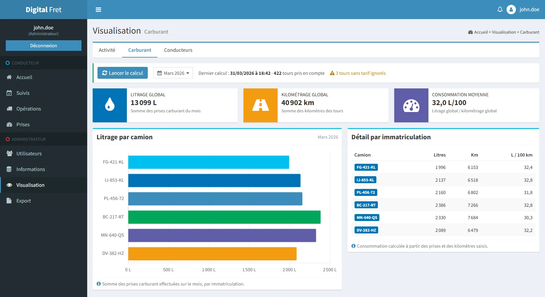Viewport: 545px width, 297px height.
Task: Click the MN-640-QS badge in the table
Action: (x=367, y=217)
